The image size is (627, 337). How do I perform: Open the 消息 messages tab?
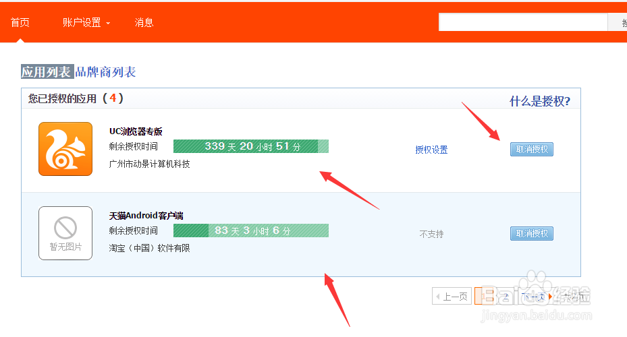[x=144, y=23]
